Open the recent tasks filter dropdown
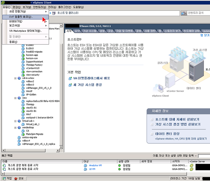This screenshot has height=181, width=210. 196,156
